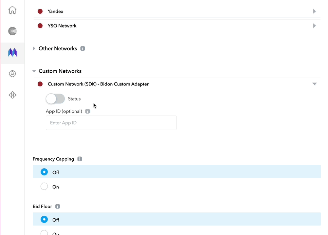Select the MAX mediation logo icon
The width and height of the screenshot is (328, 235).
coord(12,52)
